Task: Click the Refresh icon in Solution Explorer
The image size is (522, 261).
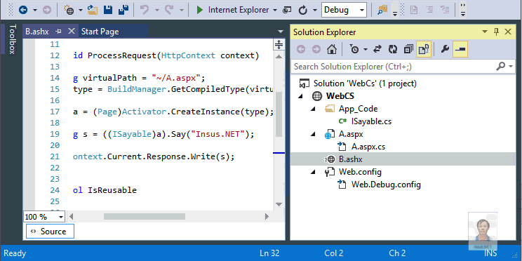Action: [x=393, y=50]
